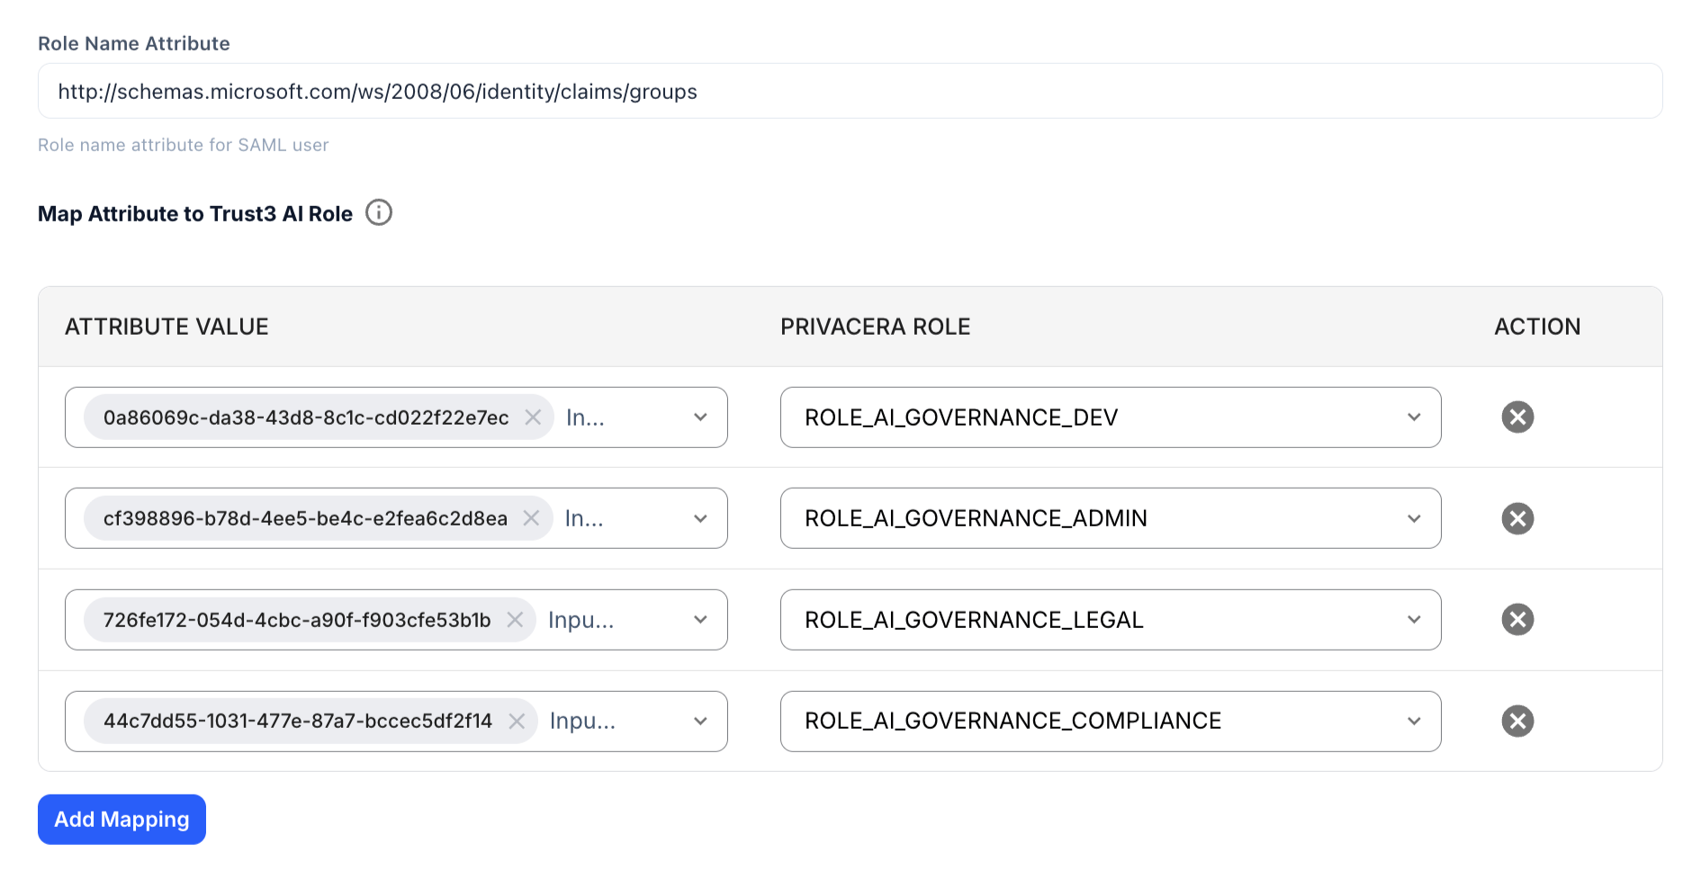
Task: Click the info icon beside Map Attribute heading
Action: click(379, 213)
